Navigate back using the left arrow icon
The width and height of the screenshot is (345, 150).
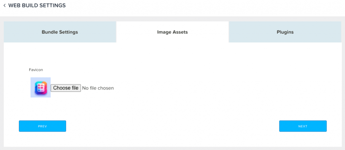click(x=4, y=5)
